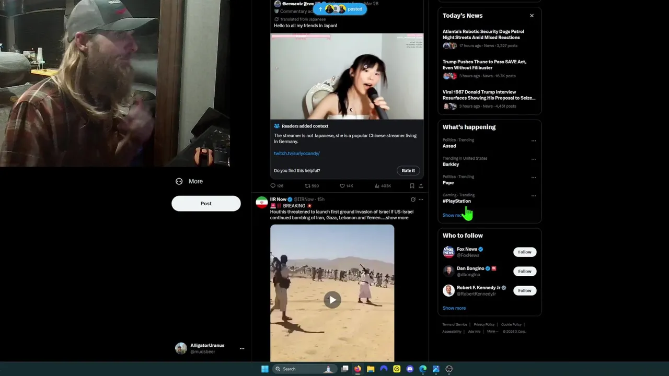
Task: Click Rate it on community note
Action: click(x=408, y=170)
